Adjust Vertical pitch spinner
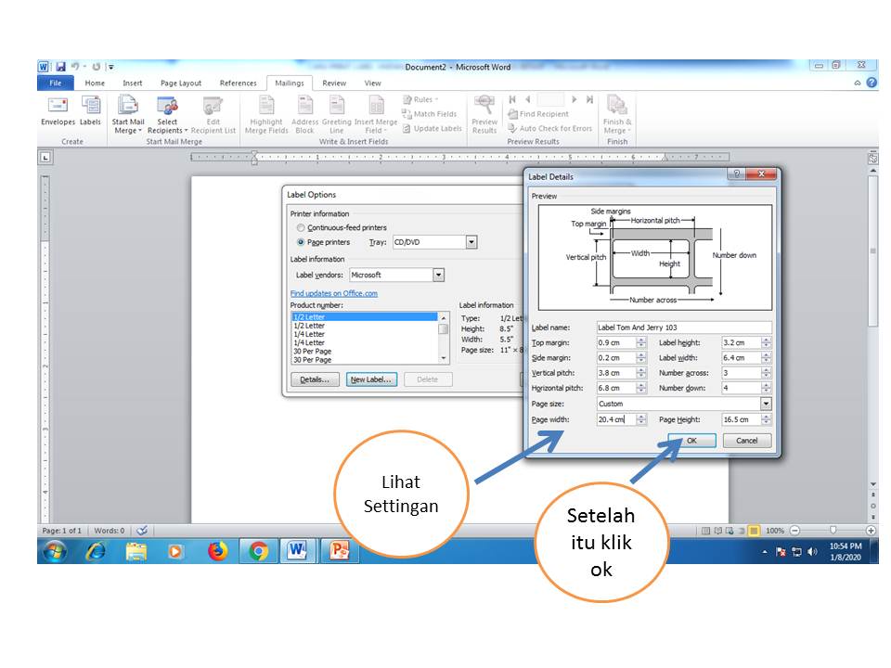Image resolution: width=891 pixels, height=668 pixels. (x=641, y=373)
